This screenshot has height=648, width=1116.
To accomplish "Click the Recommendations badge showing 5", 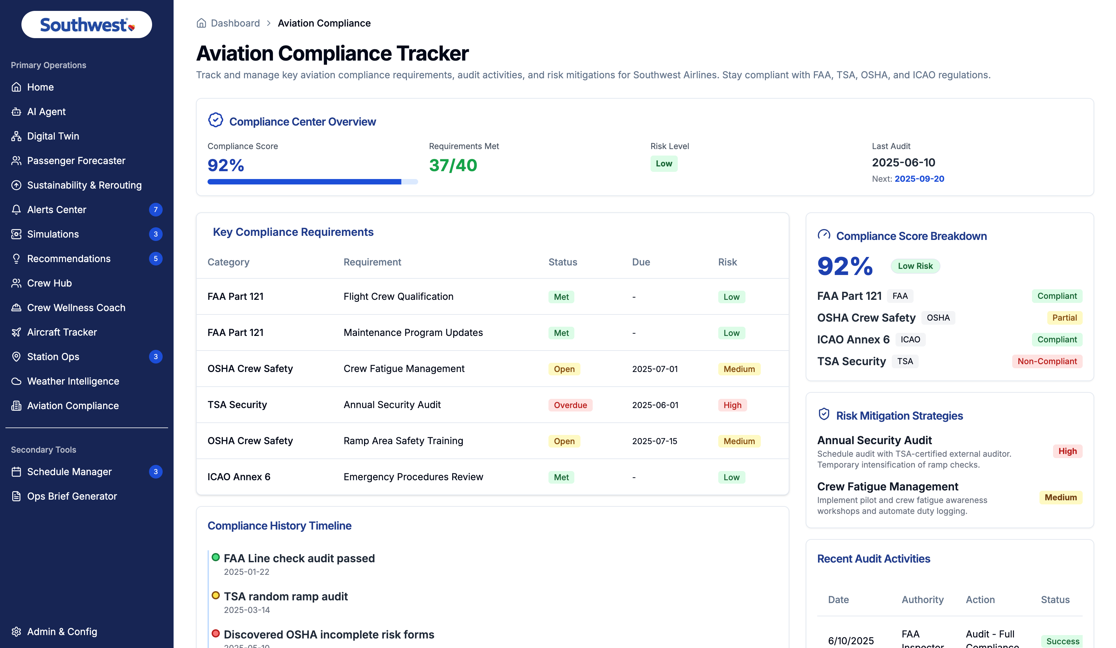I will (x=155, y=259).
